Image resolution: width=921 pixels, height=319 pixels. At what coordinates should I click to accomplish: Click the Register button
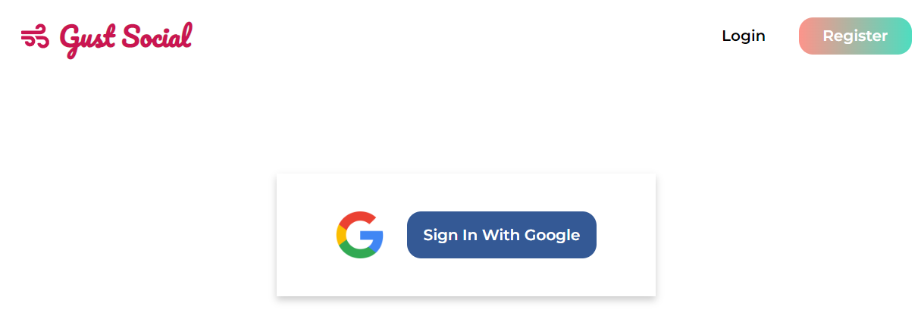pos(855,36)
